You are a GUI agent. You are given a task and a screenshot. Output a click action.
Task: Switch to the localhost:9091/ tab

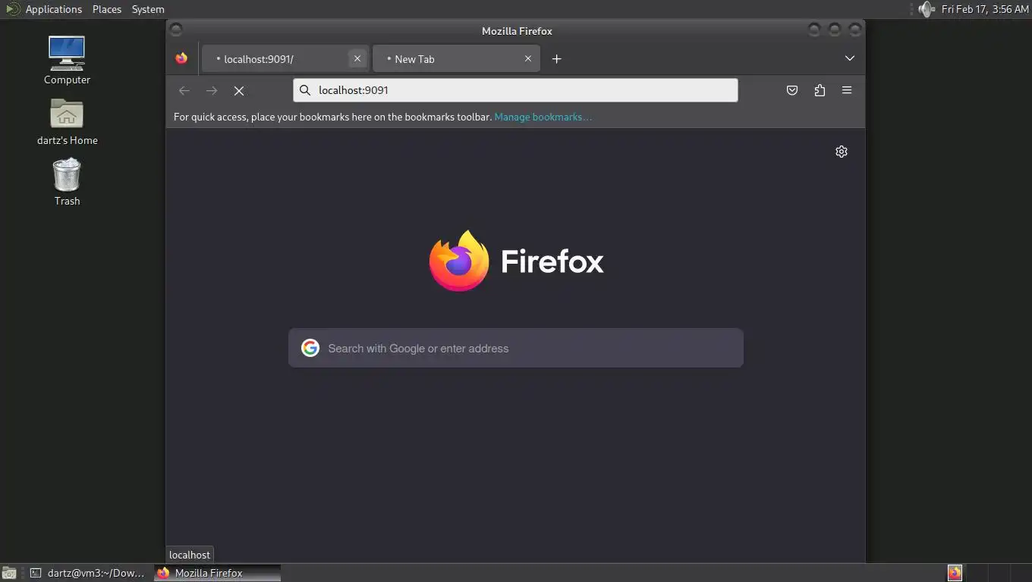(286, 58)
